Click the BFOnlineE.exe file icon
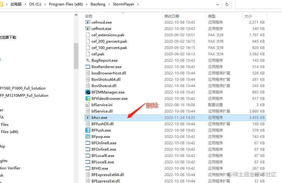The image size is (282, 183). click(88, 149)
